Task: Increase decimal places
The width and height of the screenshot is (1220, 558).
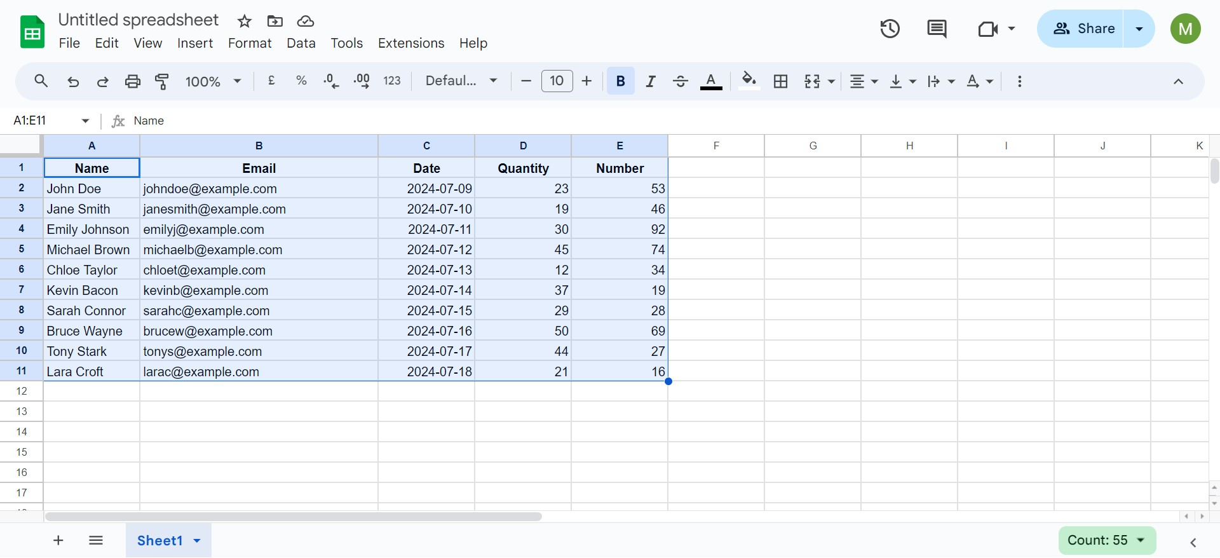Action: [362, 81]
